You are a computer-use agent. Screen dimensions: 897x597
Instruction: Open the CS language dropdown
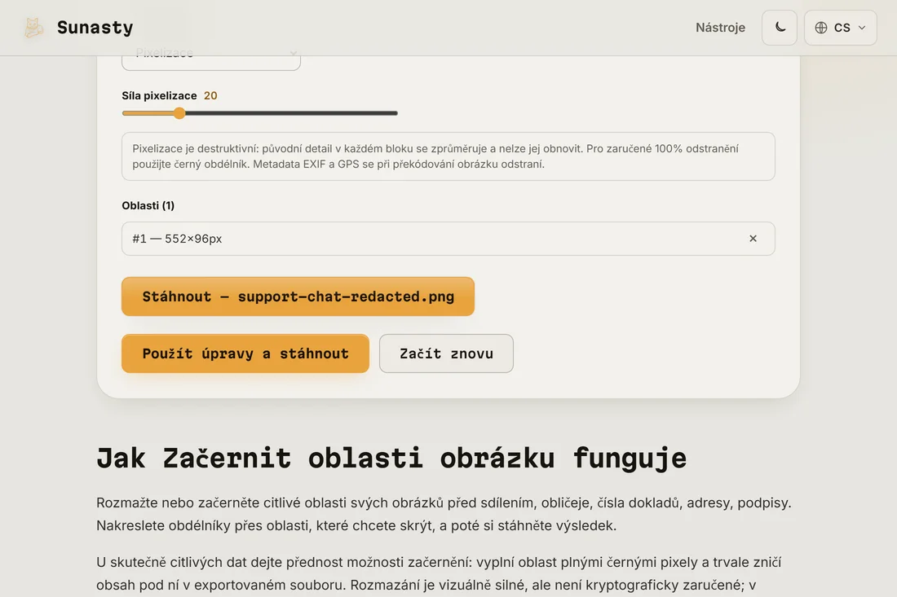click(841, 28)
